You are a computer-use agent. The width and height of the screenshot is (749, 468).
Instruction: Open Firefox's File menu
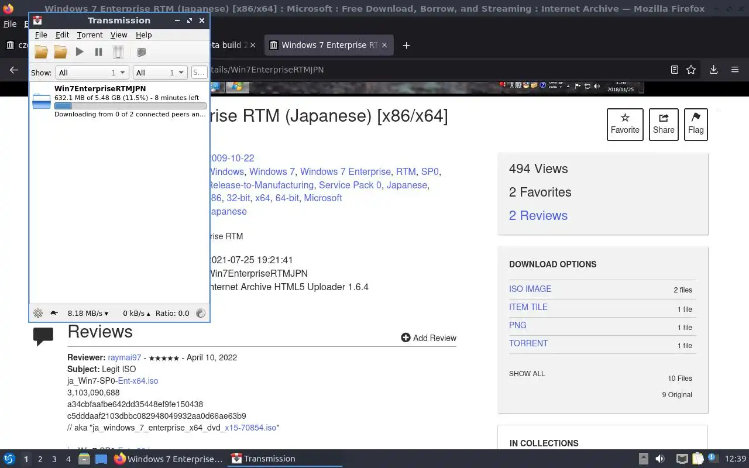[x=10, y=24]
